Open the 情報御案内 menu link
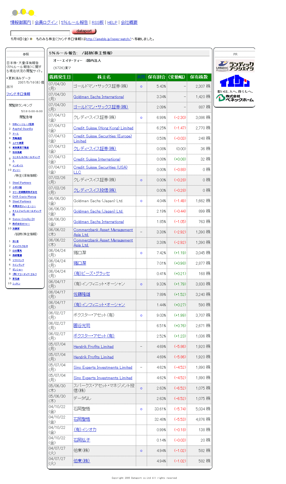Screen dimensions: 286x484 point(21,23)
